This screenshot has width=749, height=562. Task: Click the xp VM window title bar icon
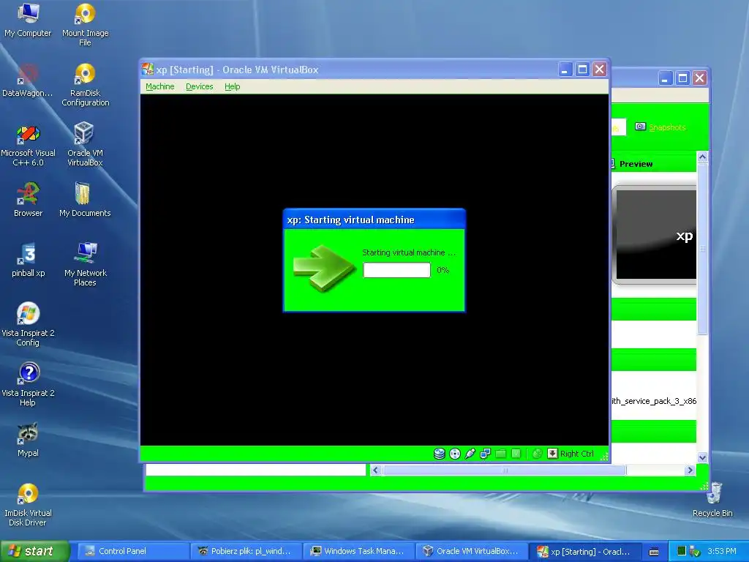148,70
